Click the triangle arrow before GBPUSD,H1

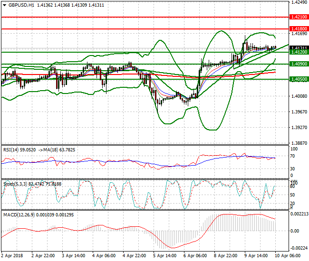4,5
